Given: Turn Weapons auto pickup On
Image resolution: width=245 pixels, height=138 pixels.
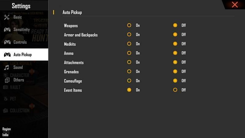Looking at the screenshot, I should click(x=129, y=25).
